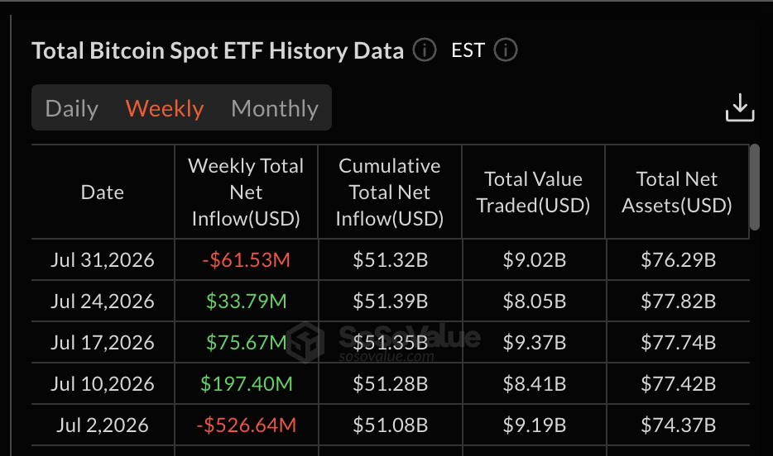Select the Weekly tab
The width and height of the screenshot is (773, 456).
165,108
